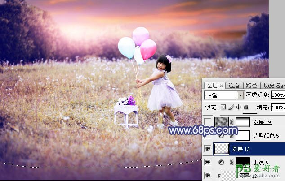Image resolution: width=285 pixels, height=181 pixels.
Task: Click the 不透明度 opacity value field
Action: coord(278,95)
